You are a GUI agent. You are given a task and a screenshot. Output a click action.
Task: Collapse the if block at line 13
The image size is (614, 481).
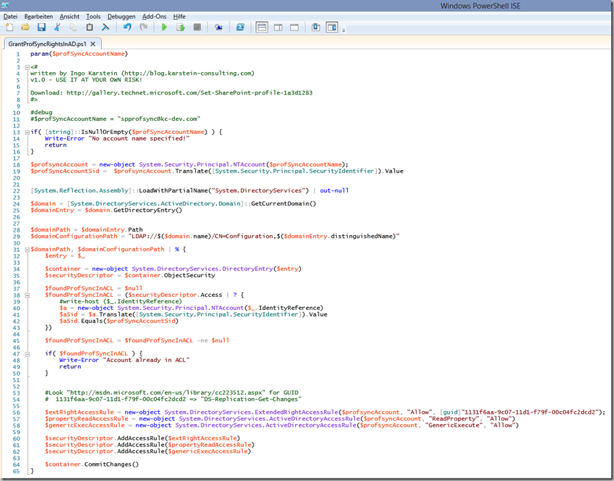pos(27,132)
